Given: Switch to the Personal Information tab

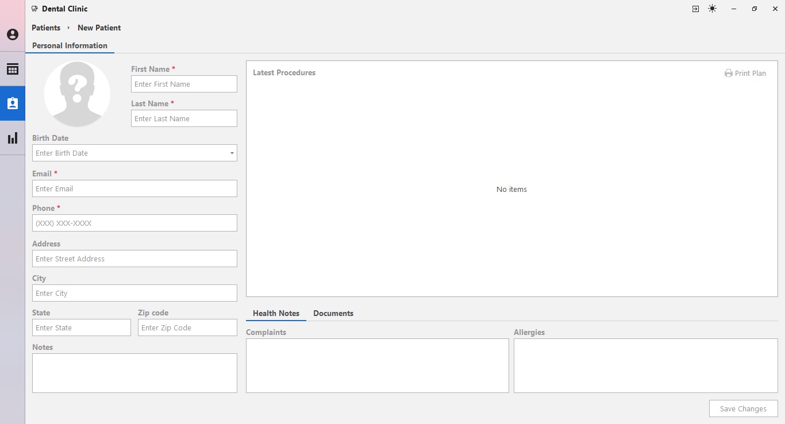Looking at the screenshot, I should point(70,46).
